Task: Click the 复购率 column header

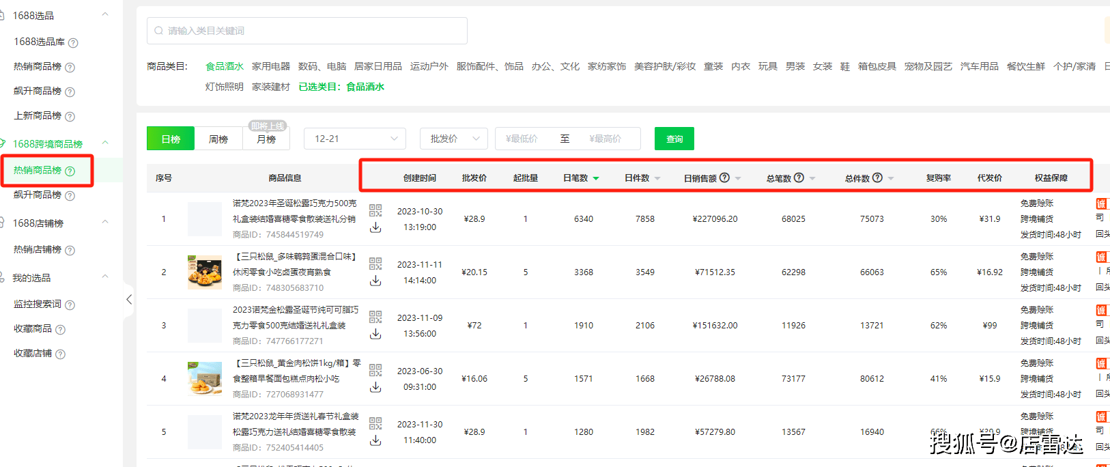Action: (939, 178)
